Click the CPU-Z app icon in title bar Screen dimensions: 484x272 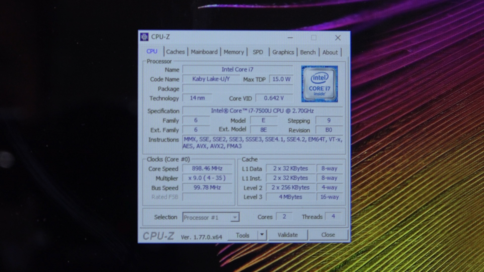click(144, 37)
